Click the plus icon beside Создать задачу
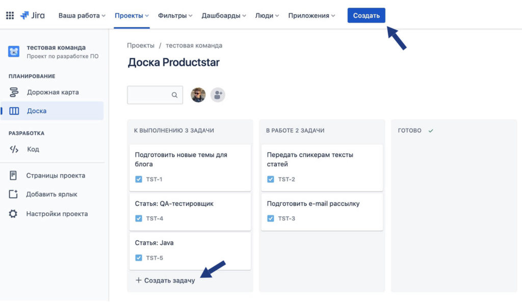The image size is (522, 307). (x=139, y=280)
